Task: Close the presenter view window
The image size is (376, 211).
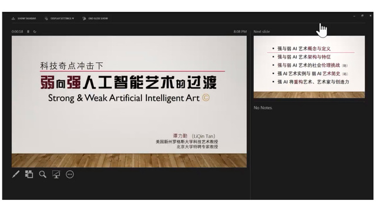Action: (370, 16)
